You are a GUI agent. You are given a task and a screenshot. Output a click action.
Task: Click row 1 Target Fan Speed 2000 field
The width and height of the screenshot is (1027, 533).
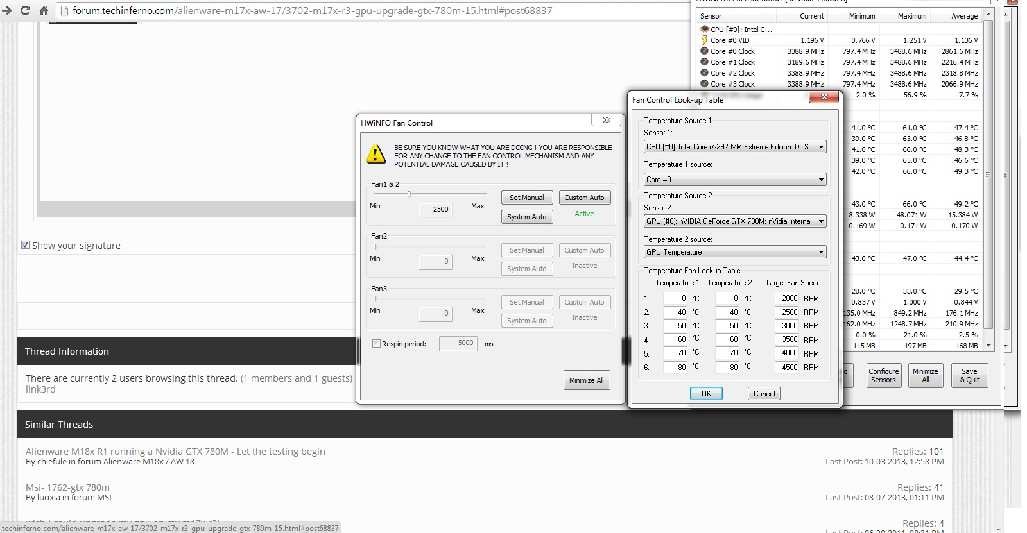[x=787, y=298]
